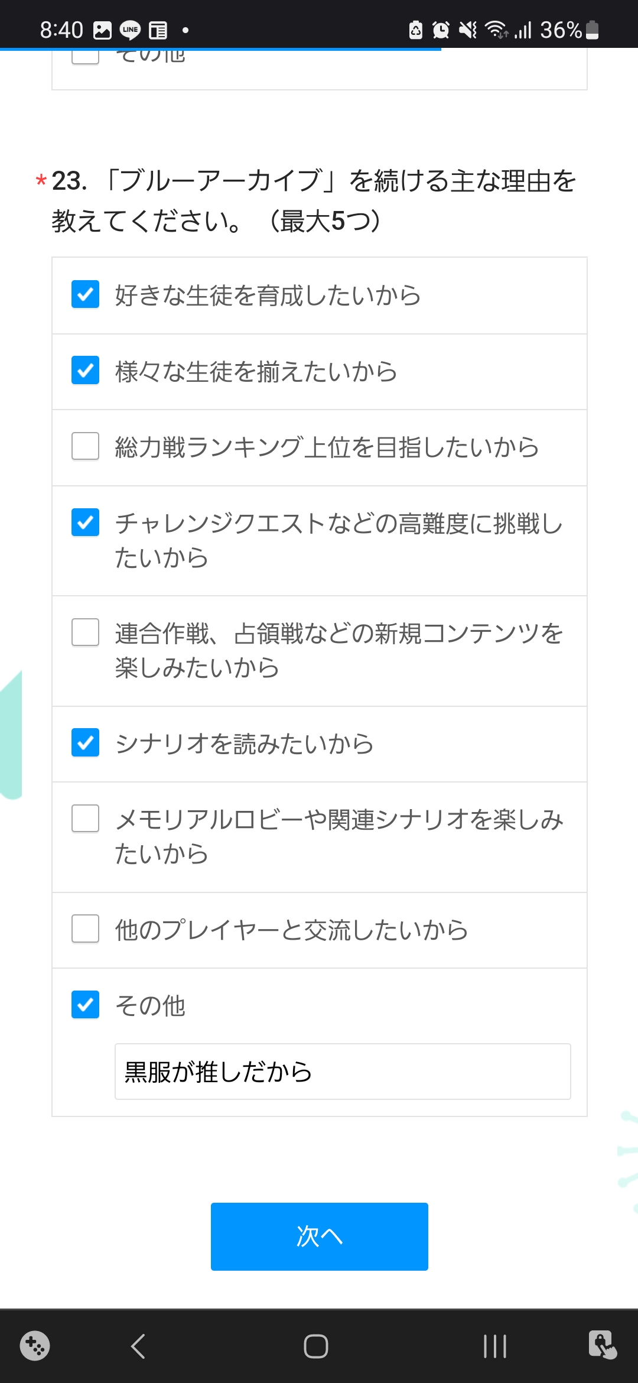Uncheck 好きな生徒を育成したいから
This screenshot has height=1383, width=638.
click(86, 294)
